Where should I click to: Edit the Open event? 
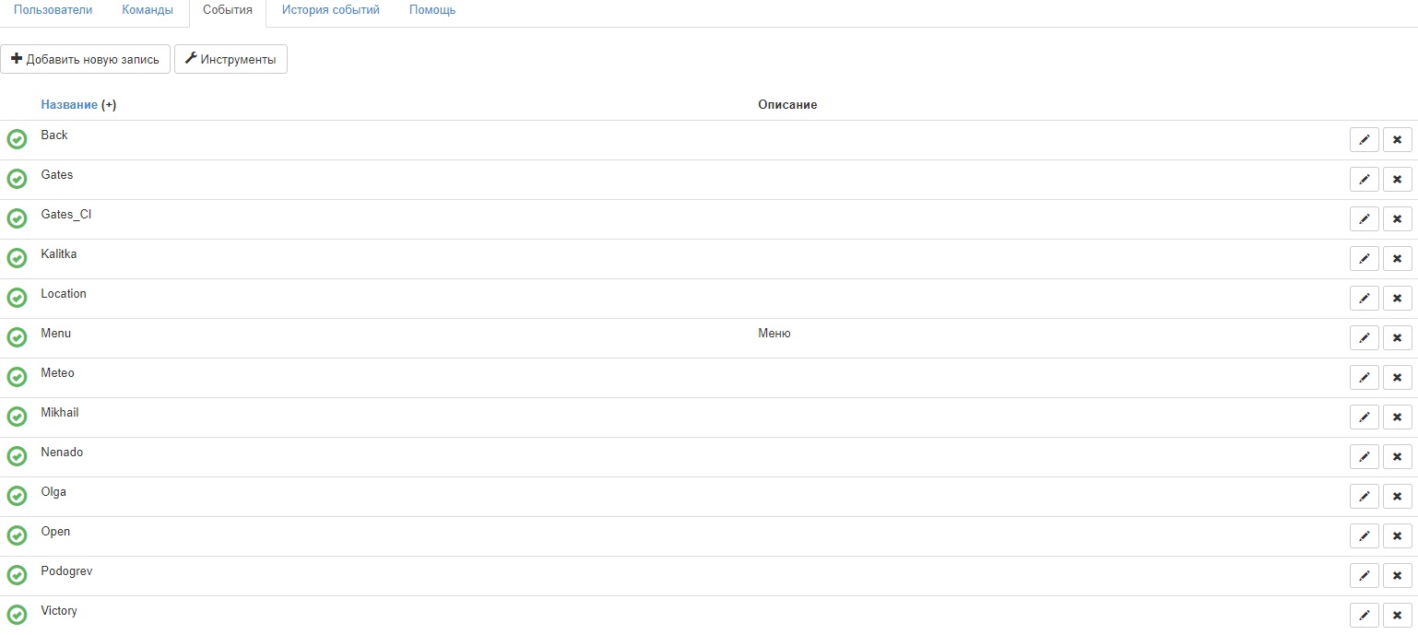pos(1365,536)
